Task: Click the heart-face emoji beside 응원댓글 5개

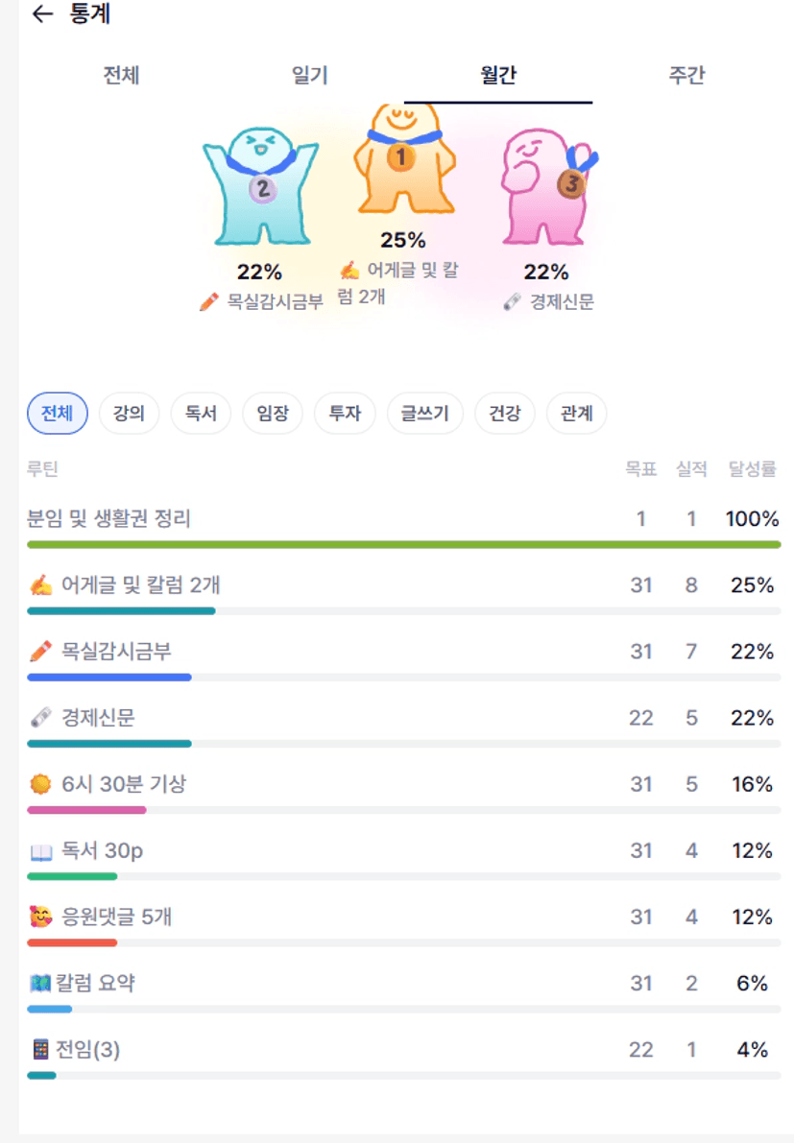Action: tap(40, 917)
